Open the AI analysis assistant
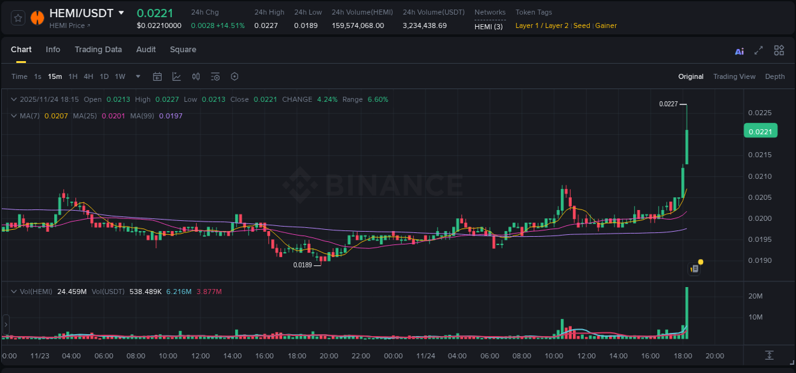 [739, 50]
